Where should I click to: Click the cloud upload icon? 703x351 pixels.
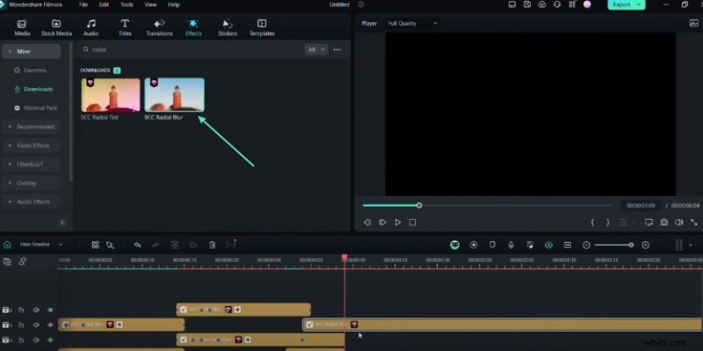(542, 4)
